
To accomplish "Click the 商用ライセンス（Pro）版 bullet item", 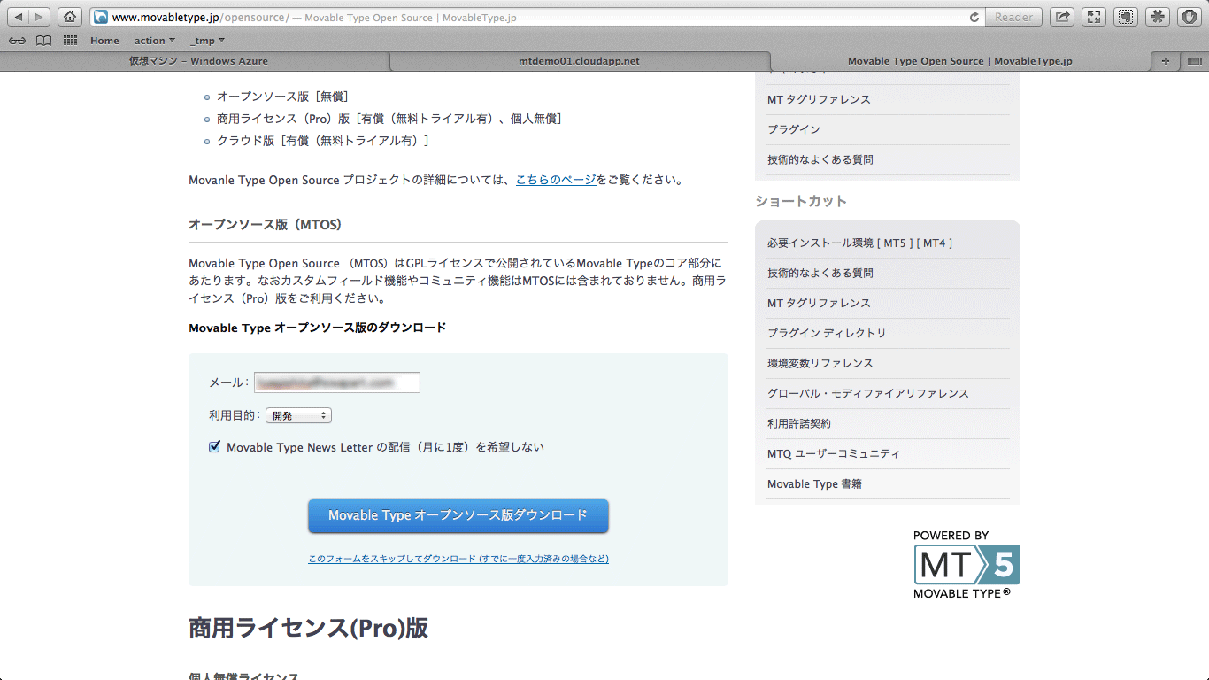I will (389, 119).
